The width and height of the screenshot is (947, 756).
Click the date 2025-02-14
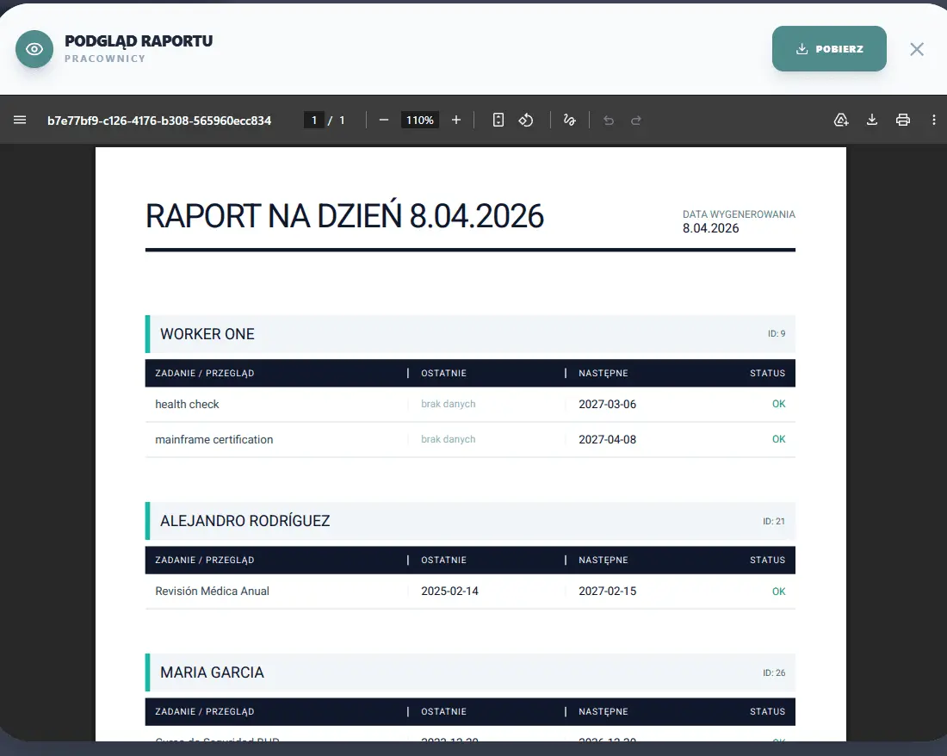point(450,592)
